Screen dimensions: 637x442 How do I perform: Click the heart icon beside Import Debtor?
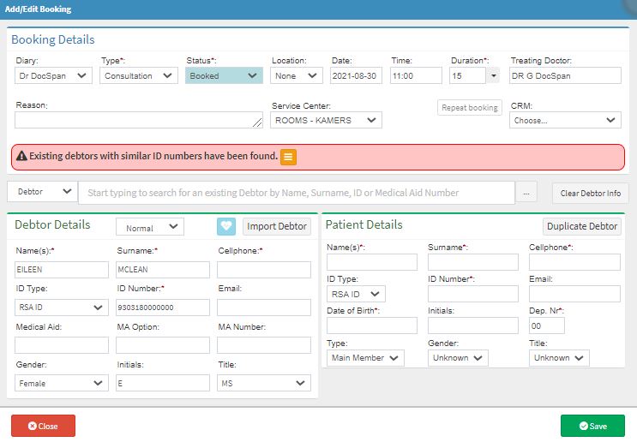pyautogui.click(x=226, y=226)
